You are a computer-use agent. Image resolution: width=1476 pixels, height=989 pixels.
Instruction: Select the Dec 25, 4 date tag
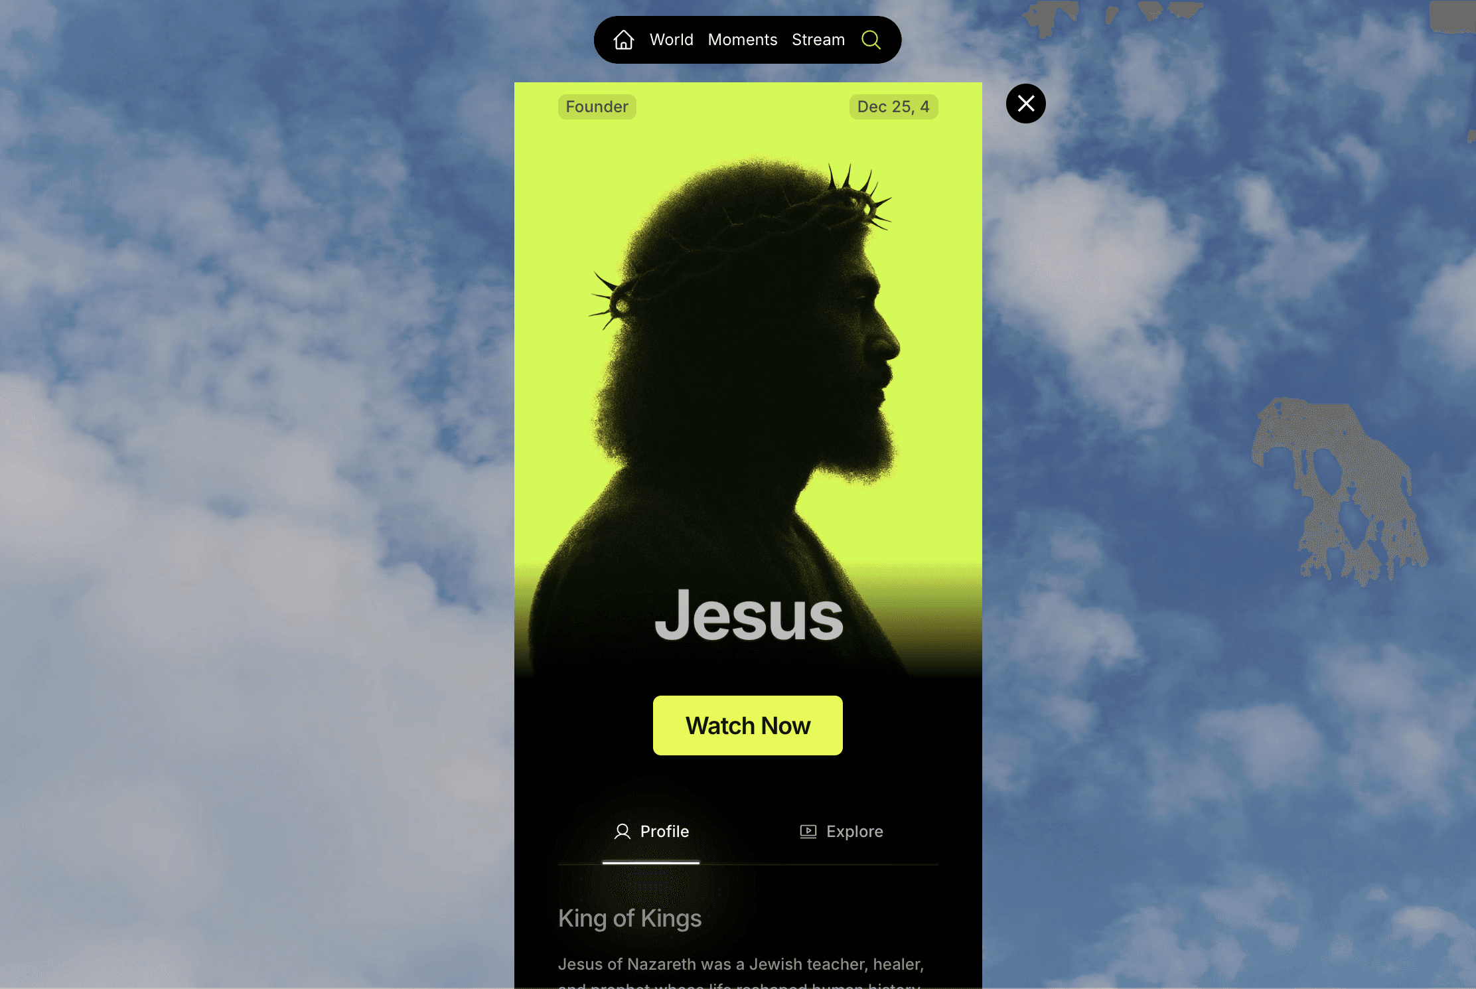893,107
